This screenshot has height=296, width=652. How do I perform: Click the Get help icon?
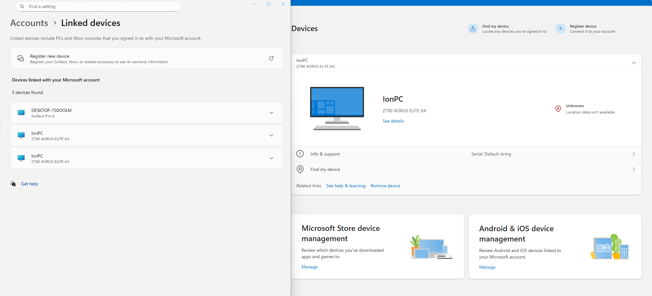click(x=13, y=184)
